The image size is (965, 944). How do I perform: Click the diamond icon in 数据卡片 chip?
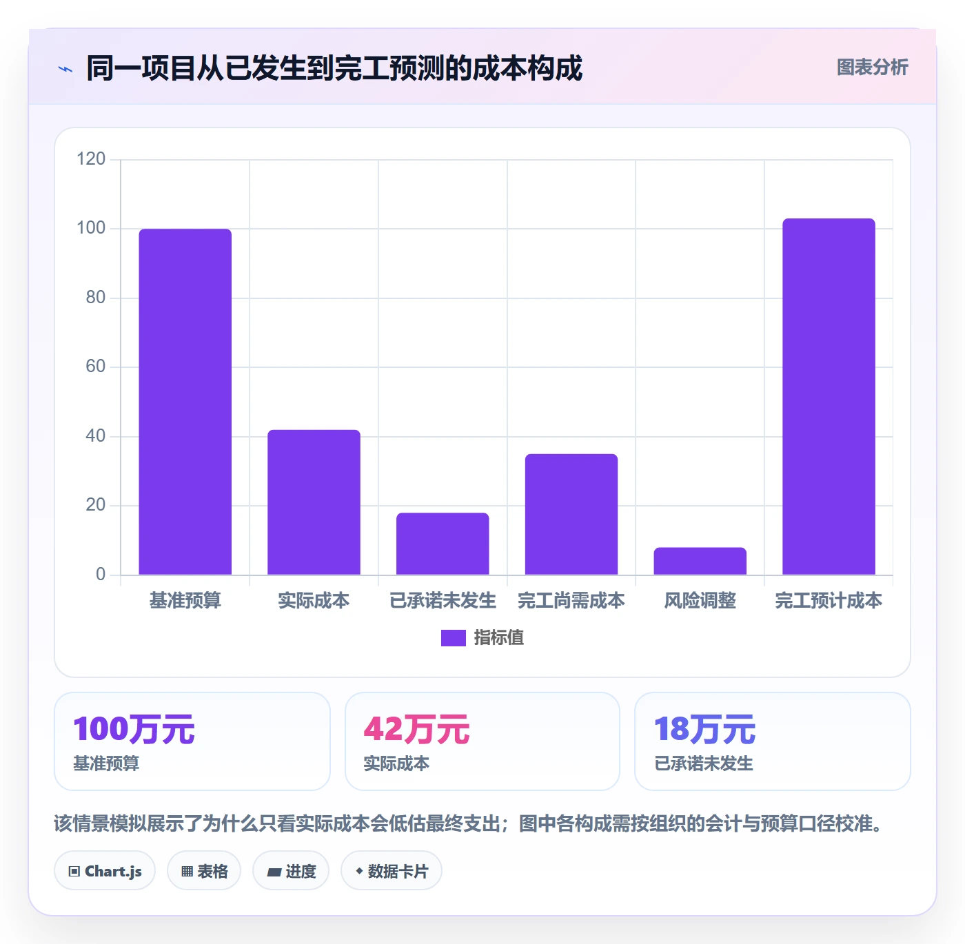(359, 871)
